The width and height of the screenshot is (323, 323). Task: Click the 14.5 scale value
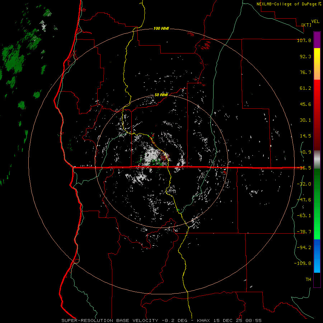point(305,136)
